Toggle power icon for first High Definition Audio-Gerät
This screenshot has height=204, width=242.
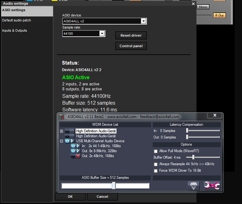click(x=67, y=131)
